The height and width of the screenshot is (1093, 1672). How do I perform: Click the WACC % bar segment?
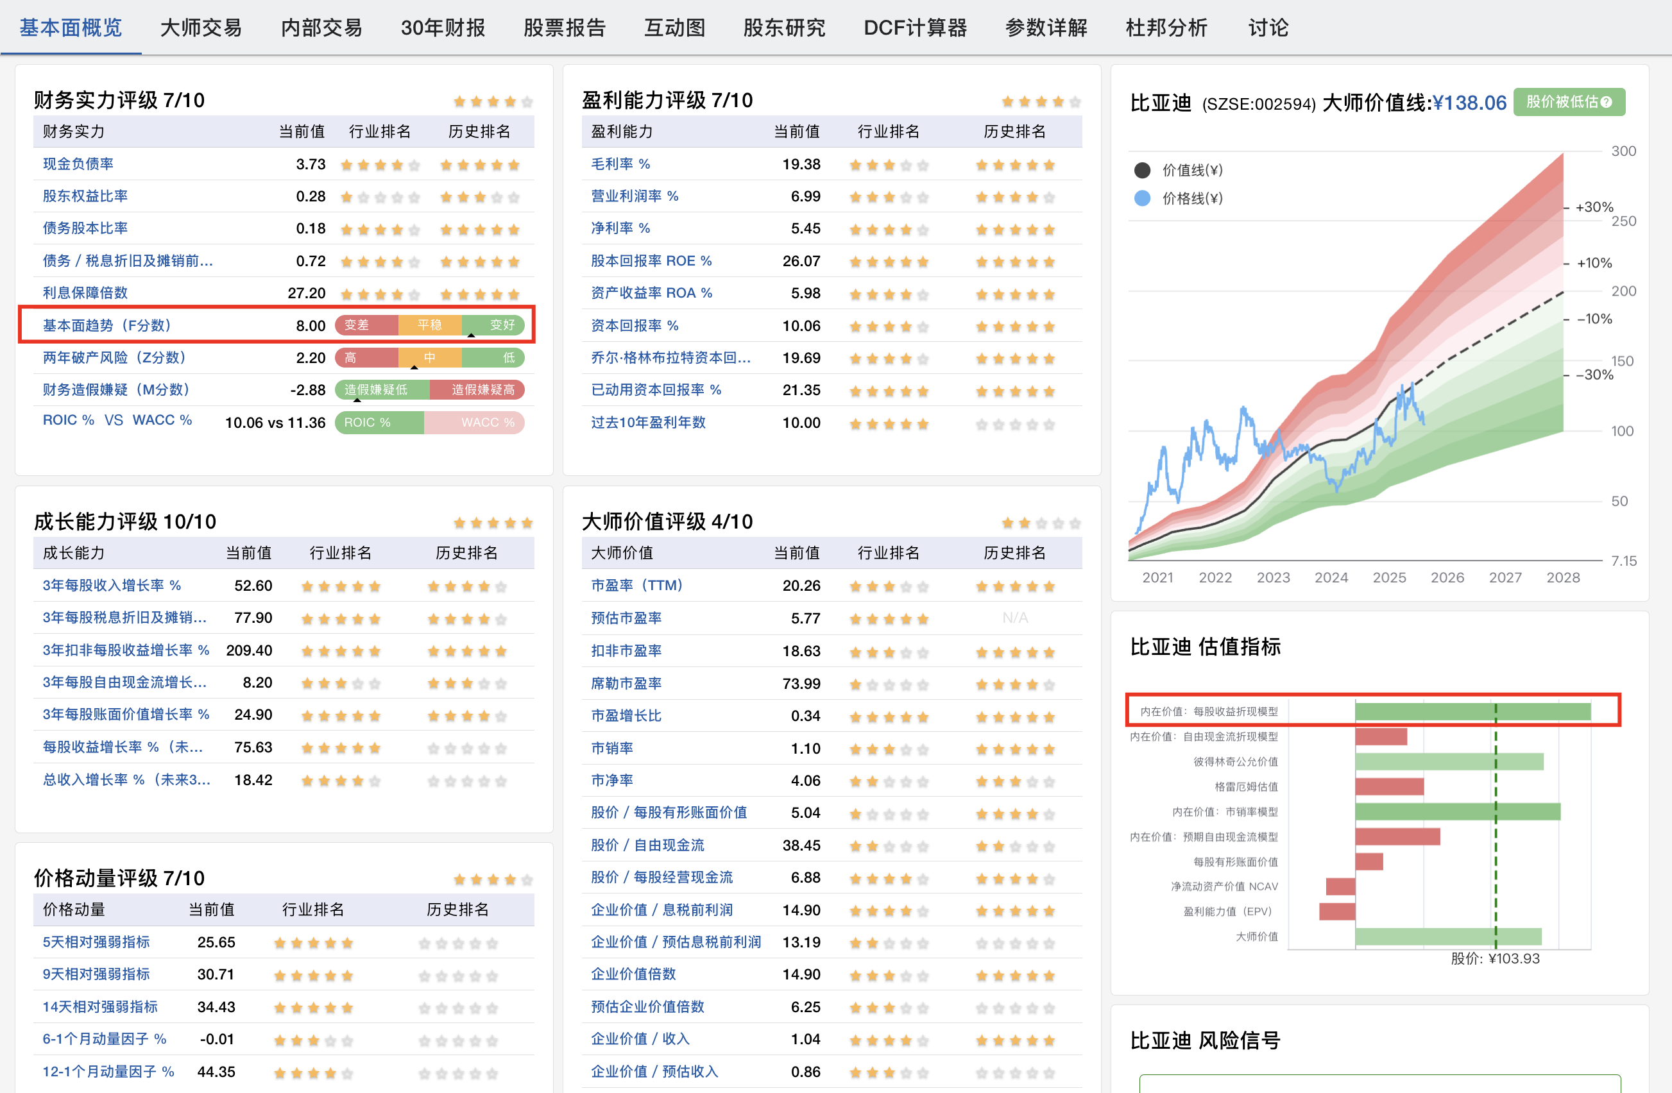pyautogui.click(x=475, y=422)
